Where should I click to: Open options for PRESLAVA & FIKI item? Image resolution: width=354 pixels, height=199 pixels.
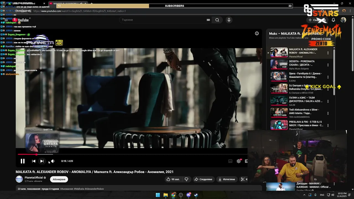[328, 125]
